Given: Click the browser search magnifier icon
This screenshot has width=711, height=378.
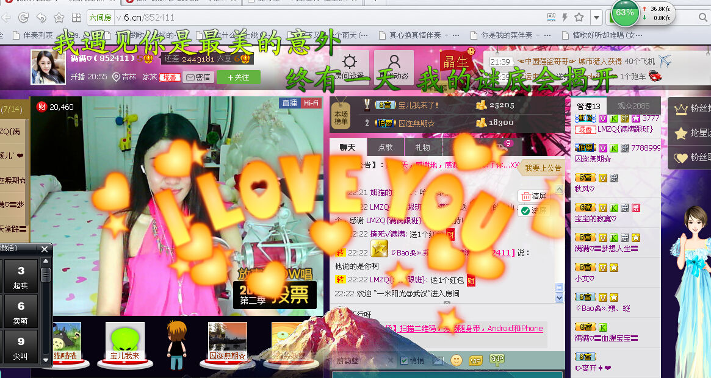Looking at the screenshot, I should pyautogui.click(x=703, y=18).
